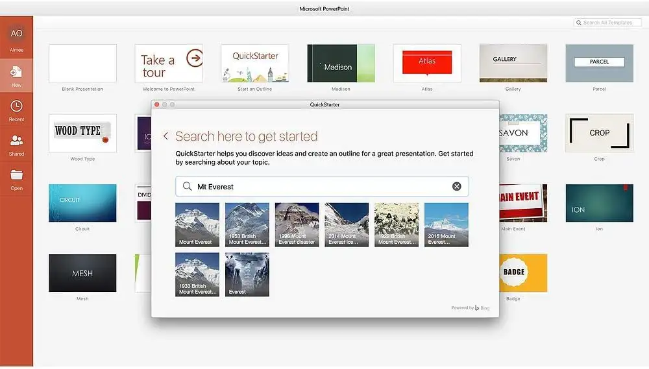Screen dimensions: 649x369
Task: Choose the 1996 Mount Everest disaster result
Action: pyautogui.click(x=297, y=224)
